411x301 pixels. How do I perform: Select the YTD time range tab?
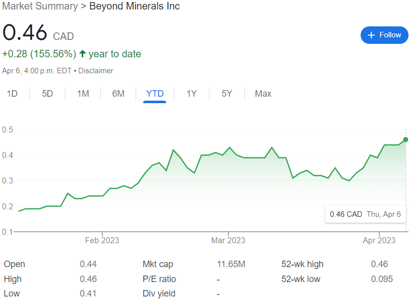(155, 94)
